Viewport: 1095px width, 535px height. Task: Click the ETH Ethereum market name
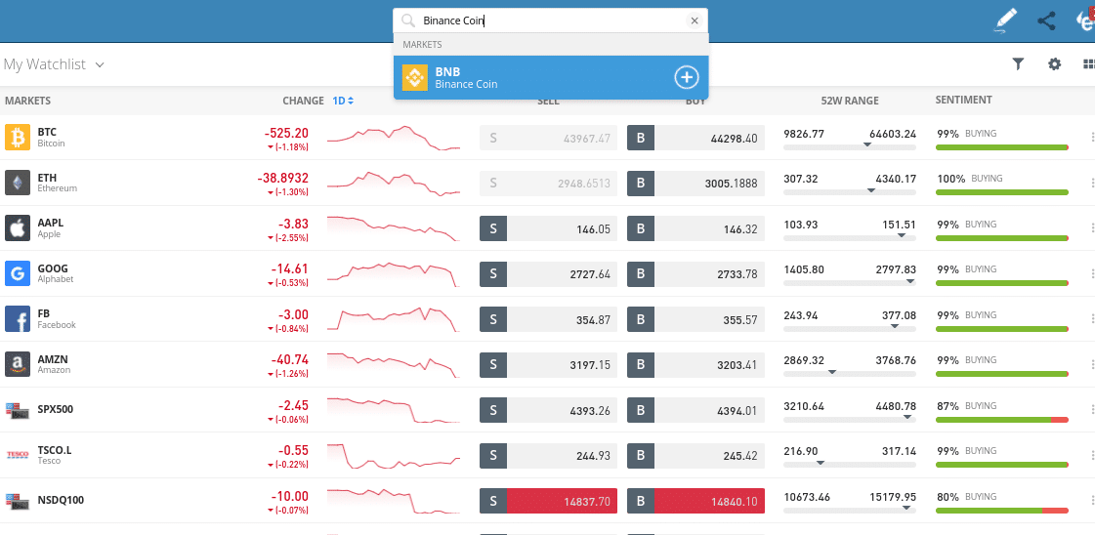pos(58,183)
